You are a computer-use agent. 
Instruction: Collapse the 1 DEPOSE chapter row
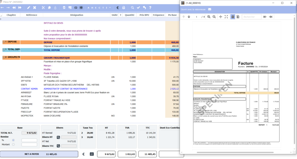coord(4,42)
